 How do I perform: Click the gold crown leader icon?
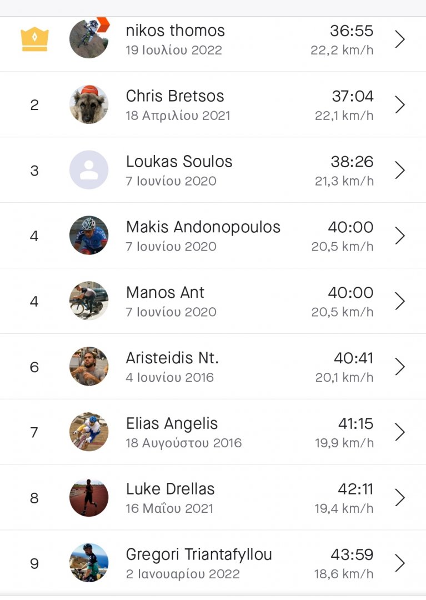pos(34,40)
